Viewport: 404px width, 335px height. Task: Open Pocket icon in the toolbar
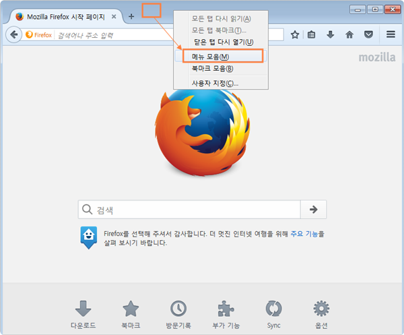[368, 34]
